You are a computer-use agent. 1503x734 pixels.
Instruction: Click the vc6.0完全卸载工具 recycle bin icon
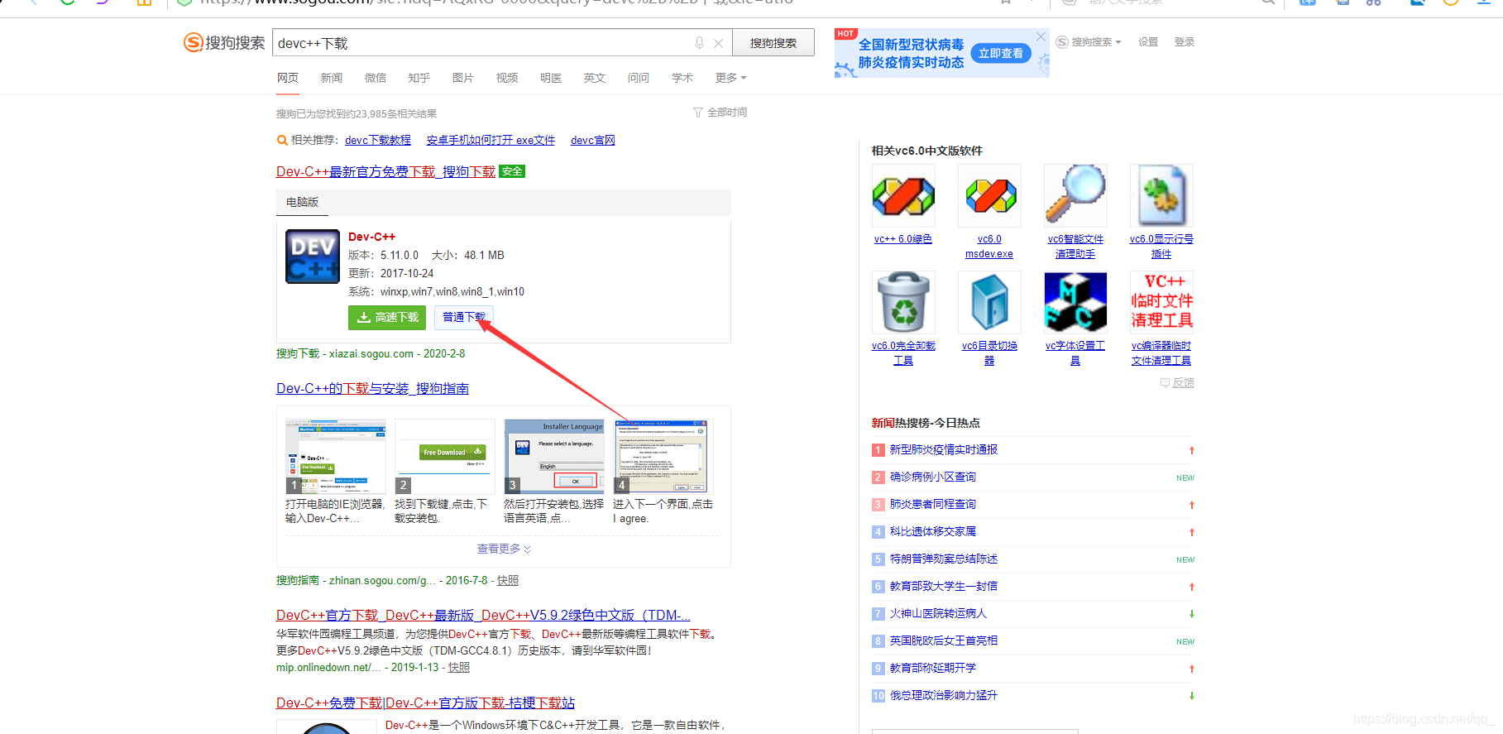(903, 302)
